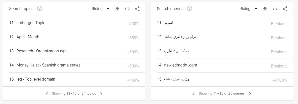Download Search queries data as CSV
Viewport: 298px width, 104px height.
pos(265,9)
